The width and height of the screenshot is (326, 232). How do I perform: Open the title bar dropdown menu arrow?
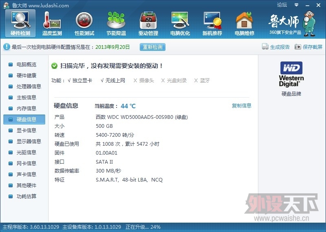click(297, 5)
